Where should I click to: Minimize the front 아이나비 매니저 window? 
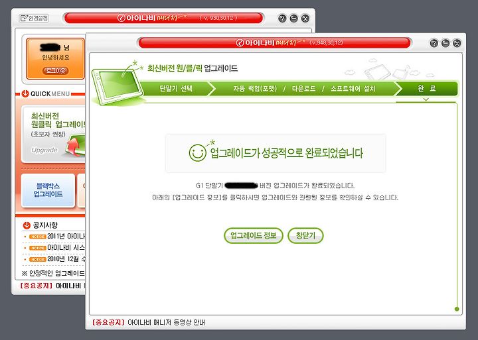445,43
